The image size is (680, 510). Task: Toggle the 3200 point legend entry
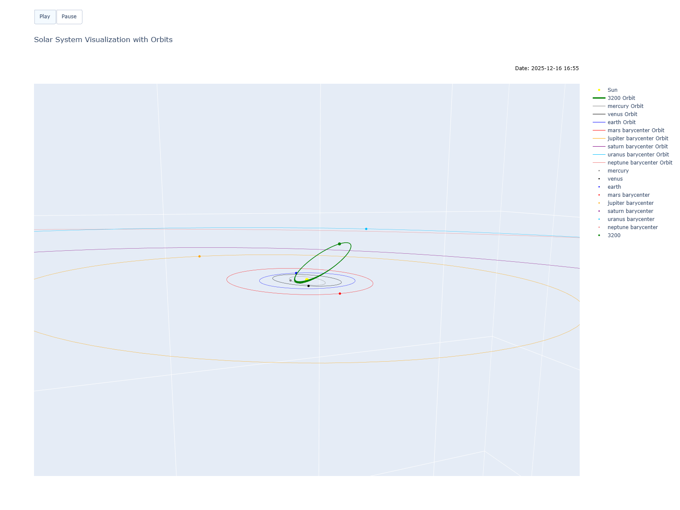click(x=614, y=235)
